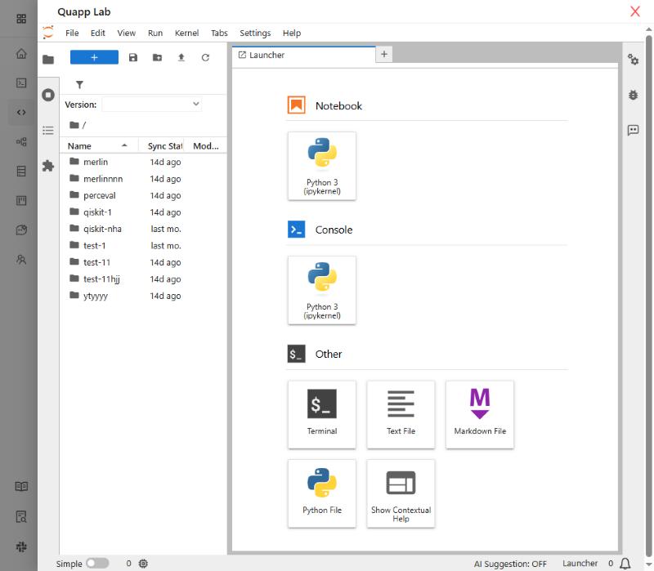Open the community people icon in left rail
The height and width of the screenshot is (571, 654).
21,260
